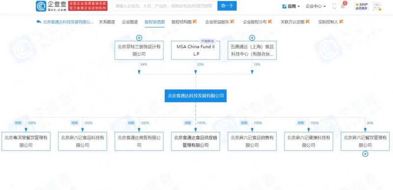
Task: Select the 北京麻六记食品科技有限公司 node
Action: pos(83,141)
